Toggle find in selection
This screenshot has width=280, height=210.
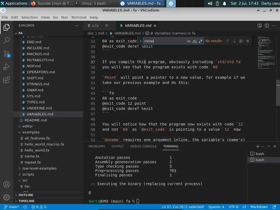click(241, 41)
